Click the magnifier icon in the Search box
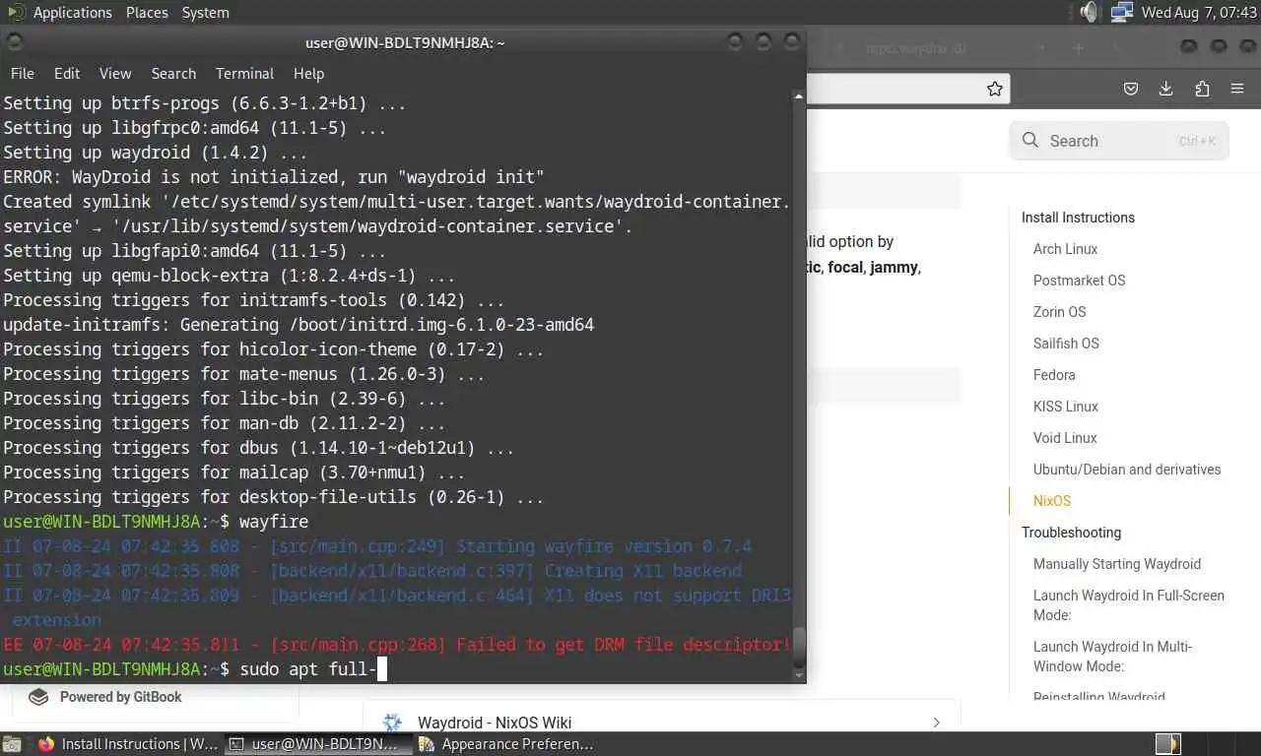This screenshot has width=1261, height=756. point(1030,141)
